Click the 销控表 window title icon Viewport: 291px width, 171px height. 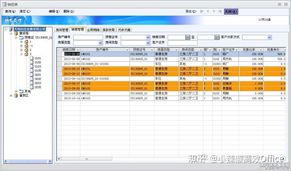coord(4,4)
